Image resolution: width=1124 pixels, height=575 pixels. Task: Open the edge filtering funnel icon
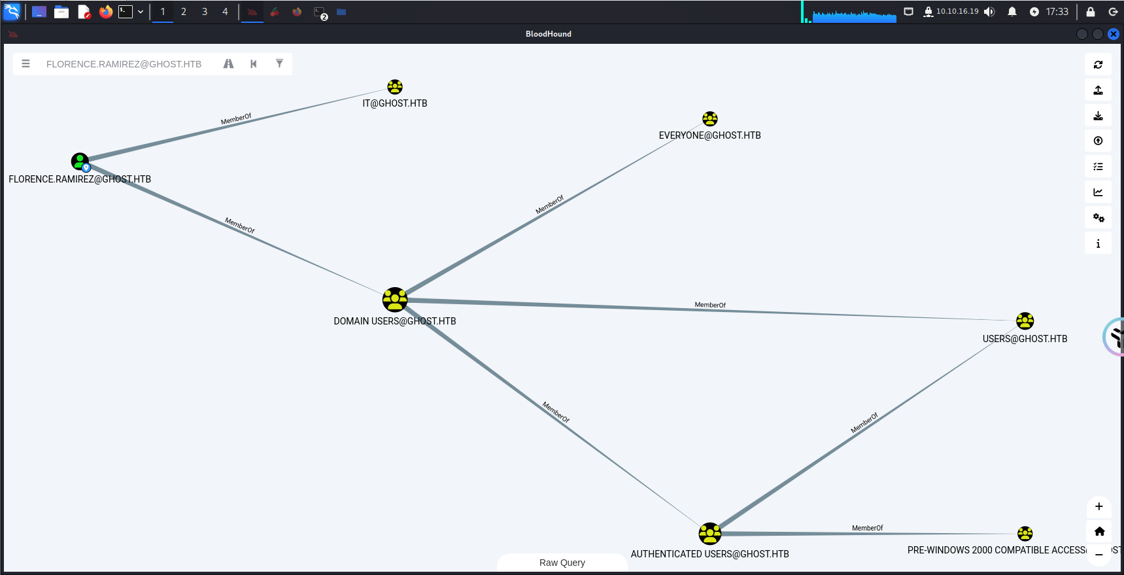point(279,63)
